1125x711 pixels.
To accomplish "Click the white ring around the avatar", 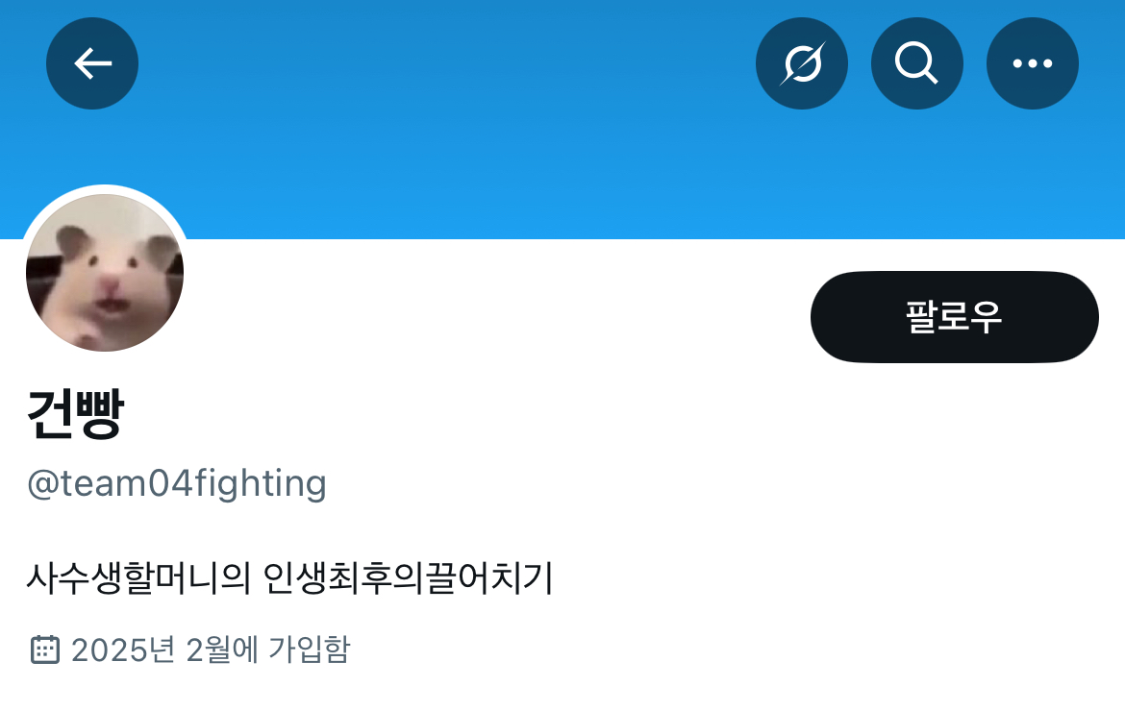I will click(x=105, y=188).
